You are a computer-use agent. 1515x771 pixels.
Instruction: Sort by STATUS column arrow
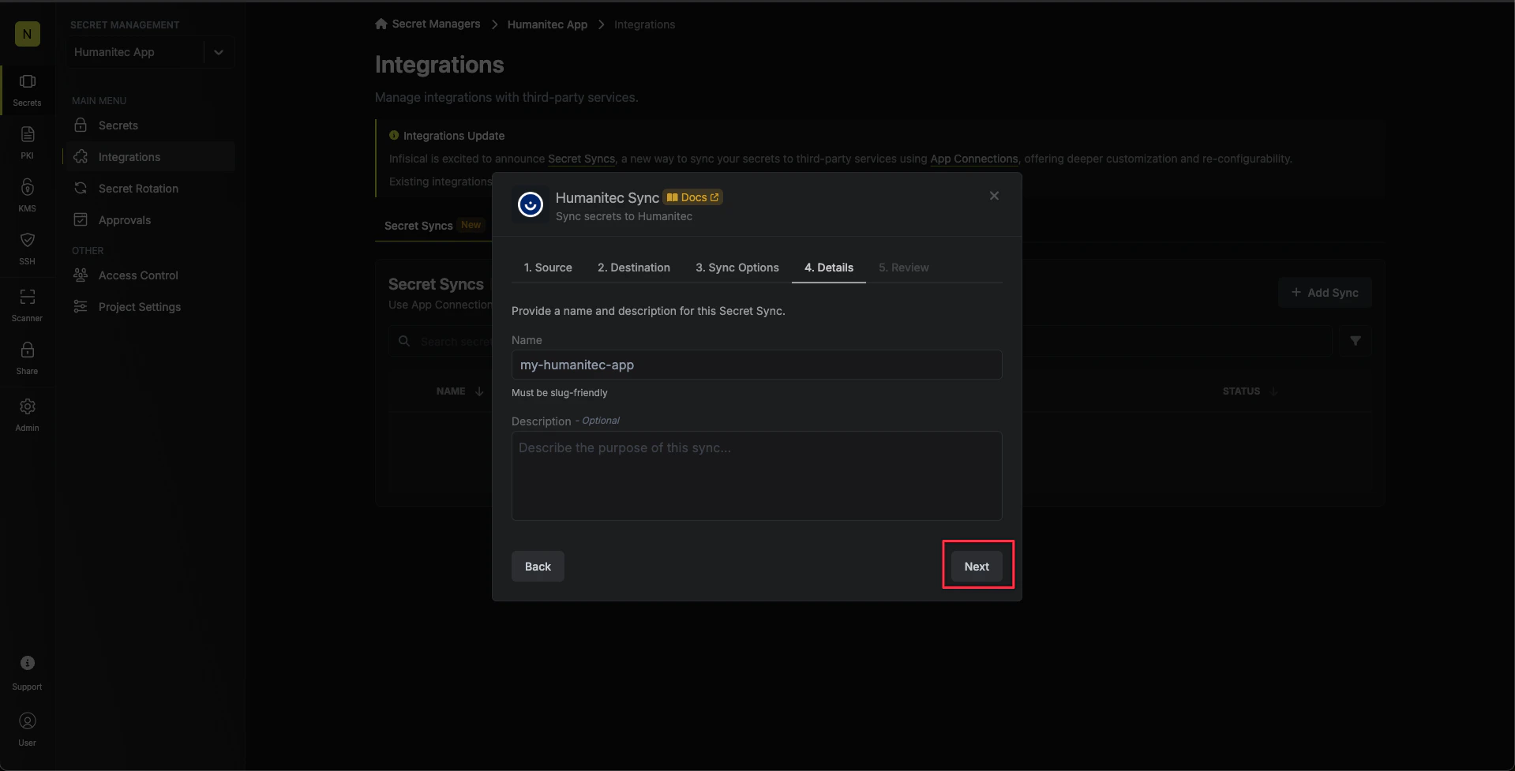tap(1273, 391)
